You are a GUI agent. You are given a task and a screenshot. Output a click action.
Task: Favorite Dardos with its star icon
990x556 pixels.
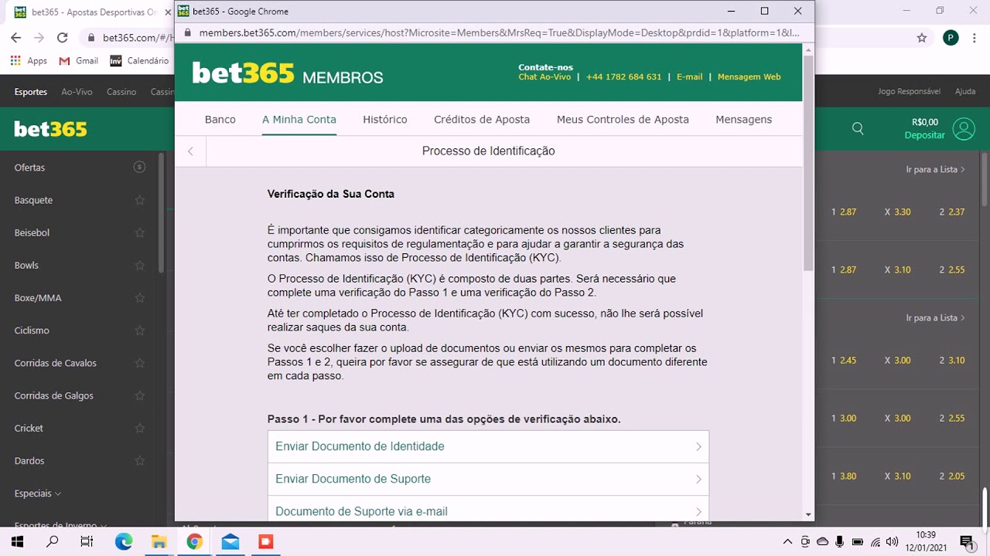(139, 460)
